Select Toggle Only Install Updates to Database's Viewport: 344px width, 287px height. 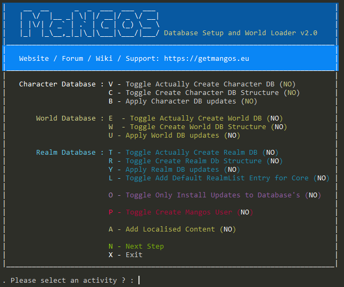(x=215, y=195)
